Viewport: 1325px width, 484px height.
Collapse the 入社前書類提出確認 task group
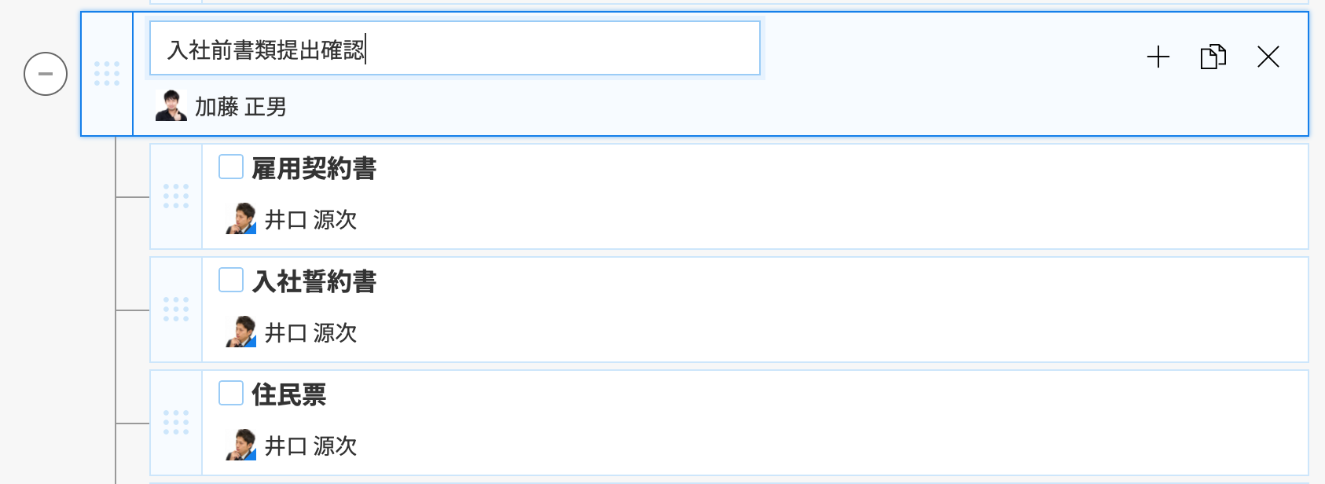coord(46,74)
